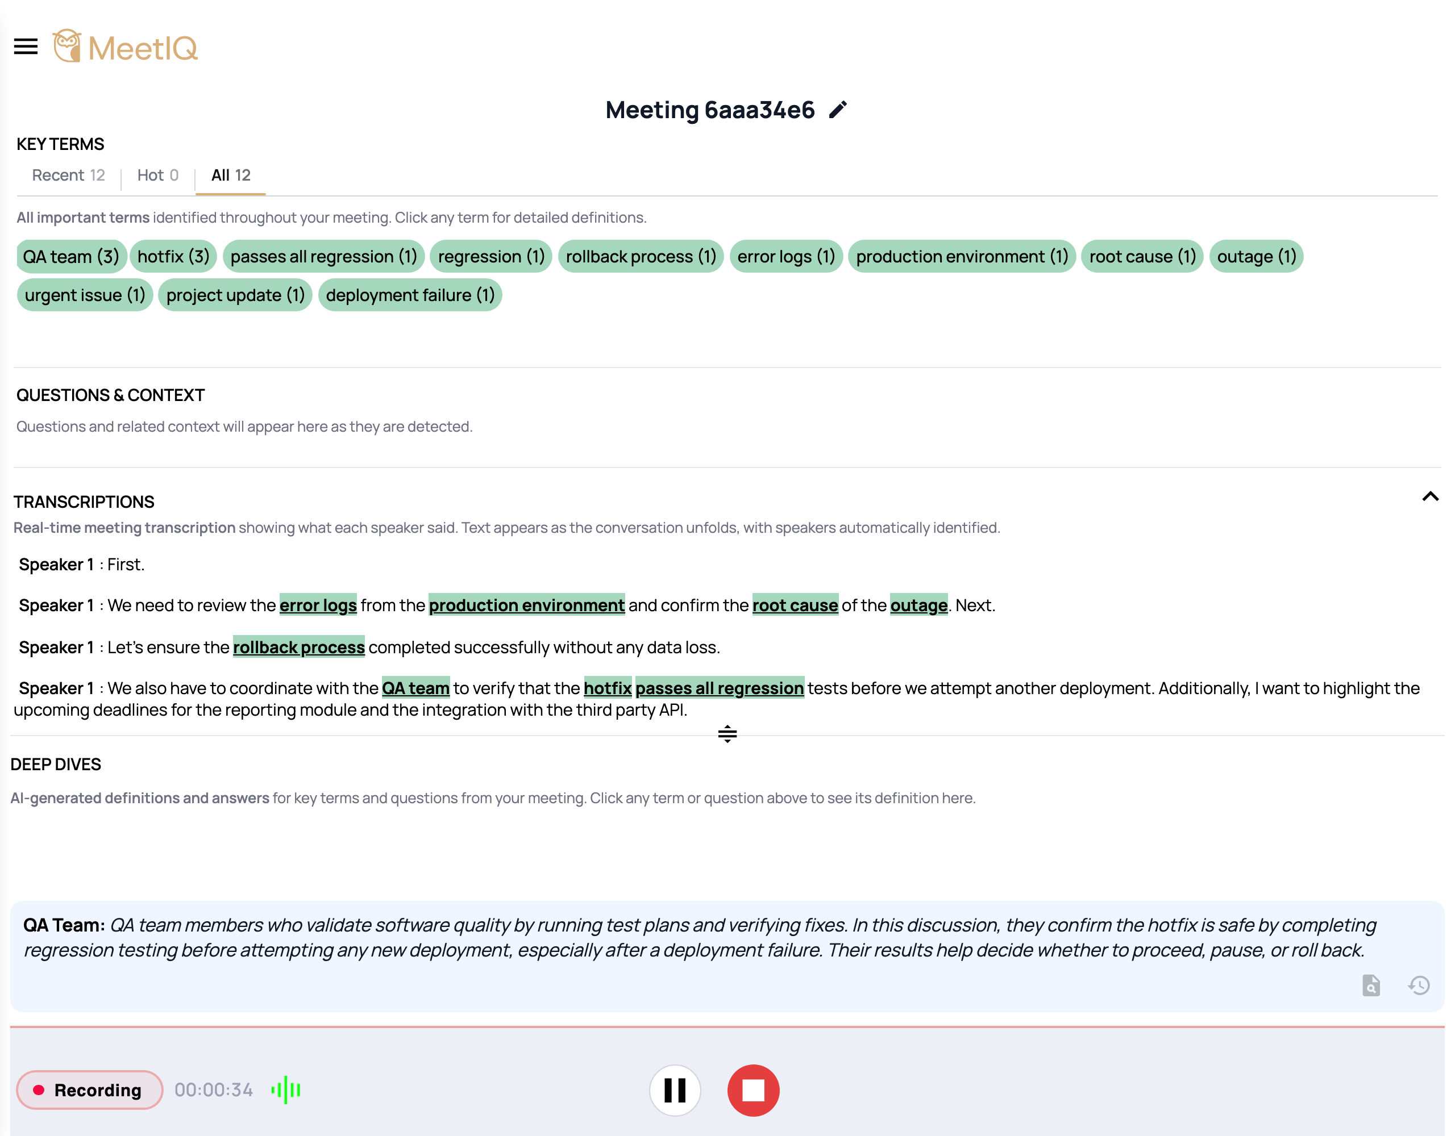Switch to the Recent key terms tab
The image size is (1455, 1136).
pos(69,175)
